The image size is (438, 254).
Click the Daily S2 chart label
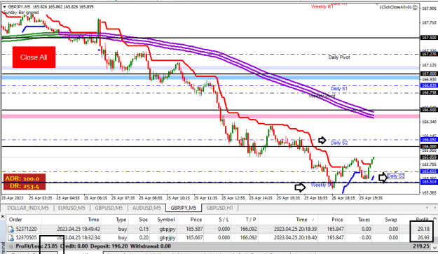point(339,143)
